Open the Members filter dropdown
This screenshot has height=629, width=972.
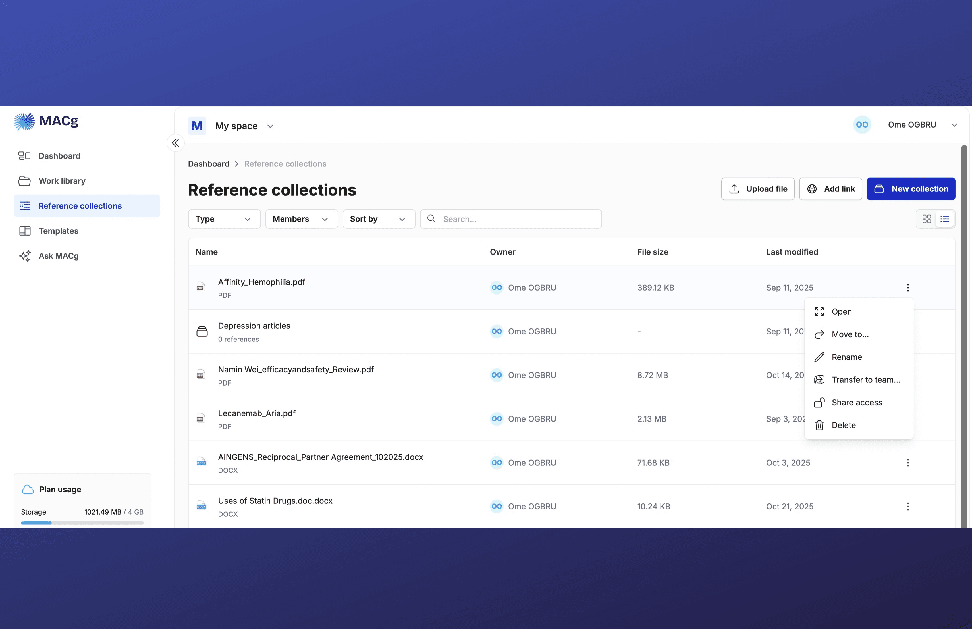(x=301, y=219)
